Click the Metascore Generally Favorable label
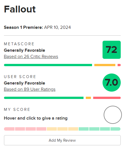 (x=24, y=50)
